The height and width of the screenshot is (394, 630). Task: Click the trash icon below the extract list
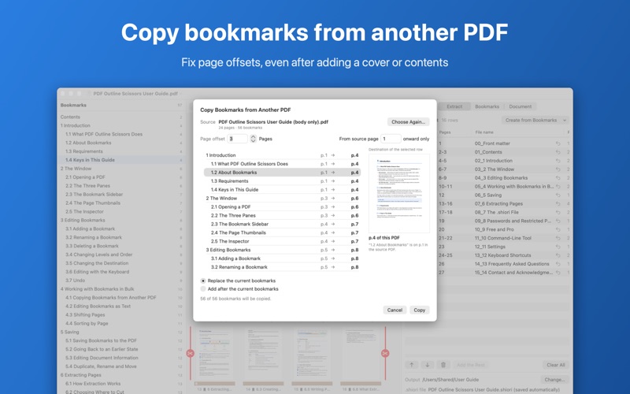click(443, 365)
